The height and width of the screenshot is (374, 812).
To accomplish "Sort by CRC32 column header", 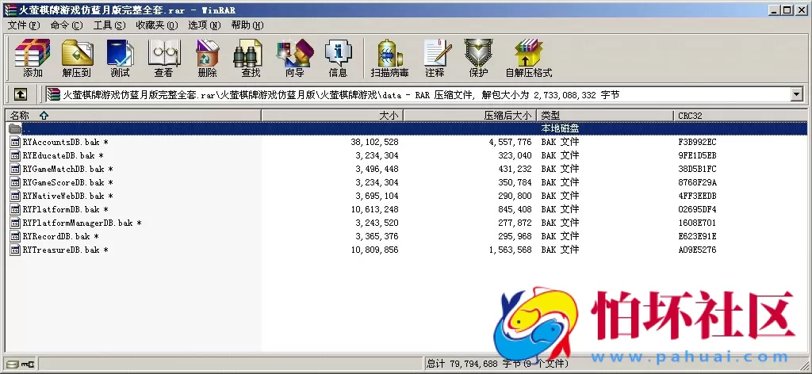I will pyautogui.click(x=741, y=116).
